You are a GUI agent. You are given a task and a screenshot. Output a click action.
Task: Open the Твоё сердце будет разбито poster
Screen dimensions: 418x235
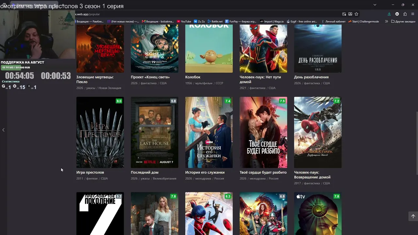point(263,132)
